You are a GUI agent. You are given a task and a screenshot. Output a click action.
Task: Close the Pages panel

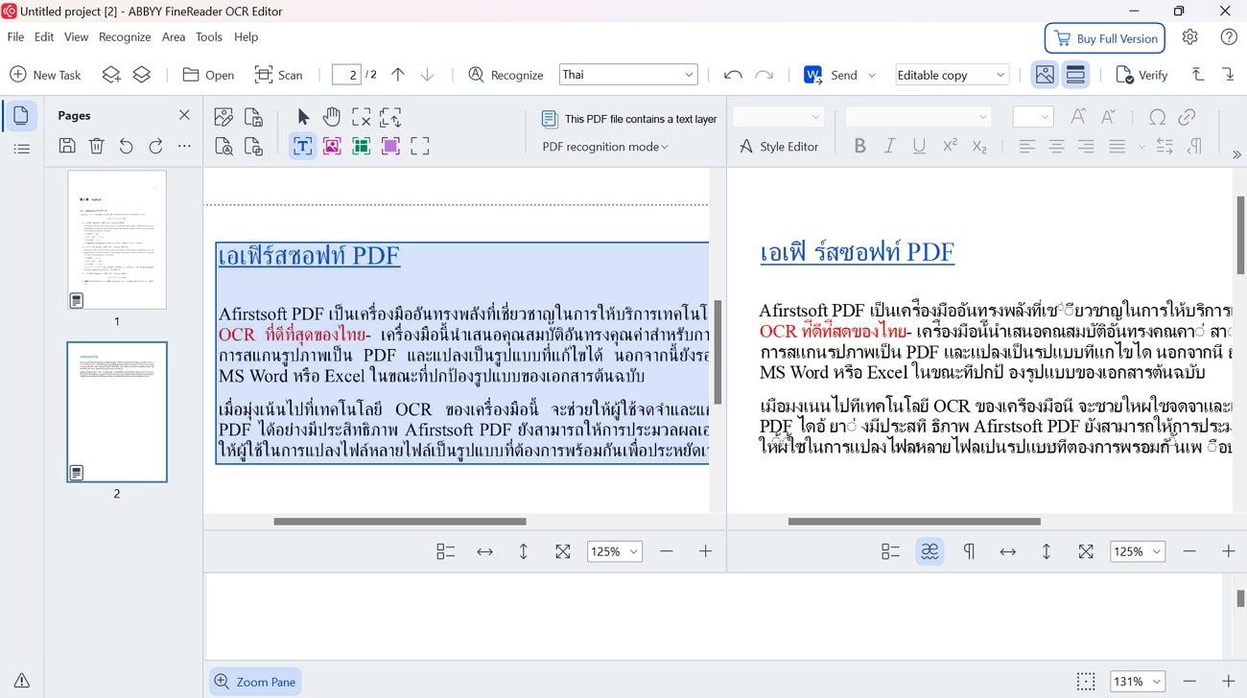pos(184,115)
